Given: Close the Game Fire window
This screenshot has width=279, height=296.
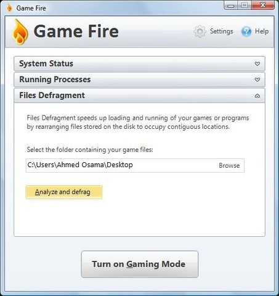Looking at the screenshot, I should coord(262,6).
